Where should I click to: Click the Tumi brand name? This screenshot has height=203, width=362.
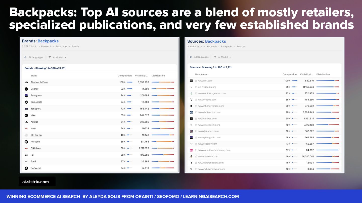(x=33, y=162)
